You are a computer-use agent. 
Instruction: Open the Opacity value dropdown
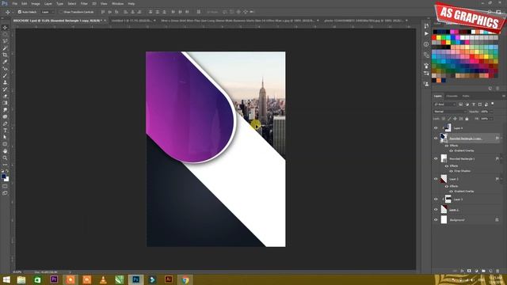tap(491, 112)
